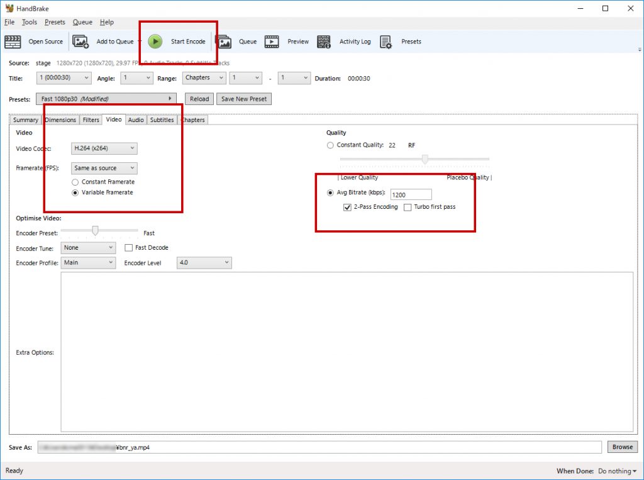The width and height of the screenshot is (644, 480).
Task: Uncheck the 2-Pass Encoding checkbox
Action: [x=347, y=207]
